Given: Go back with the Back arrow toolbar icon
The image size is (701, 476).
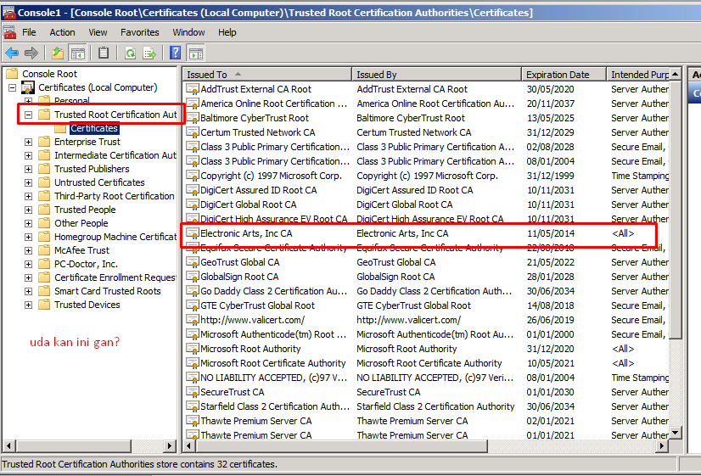Looking at the screenshot, I should (x=12, y=53).
